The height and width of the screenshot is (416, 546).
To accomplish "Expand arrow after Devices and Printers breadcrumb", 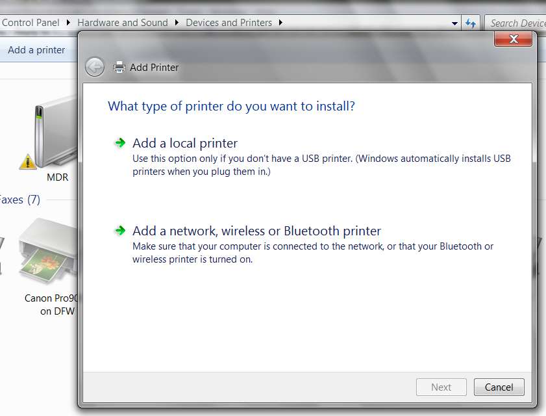I will (280, 23).
